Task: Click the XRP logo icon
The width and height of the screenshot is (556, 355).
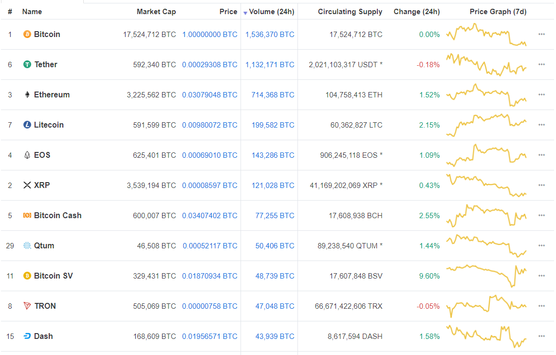Action: [x=27, y=185]
